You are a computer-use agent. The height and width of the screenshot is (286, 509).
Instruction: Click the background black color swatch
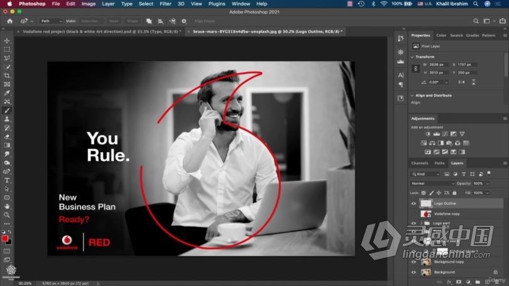click(9, 243)
